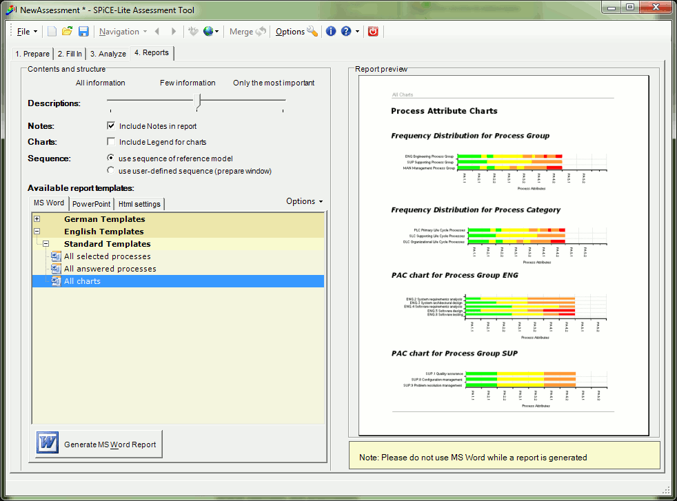The width and height of the screenshot is (677, 501).
Task: Select use sequence of reference model
Action: pyautogui.click(x=111, y=158)
